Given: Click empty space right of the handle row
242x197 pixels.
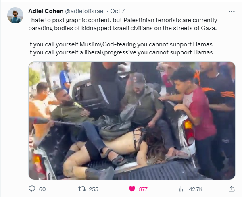Looking at the screenshot, I should [x=176, y=11].
